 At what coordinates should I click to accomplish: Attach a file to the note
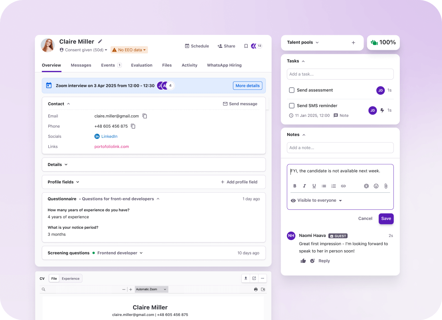click(x=386, y=186)
